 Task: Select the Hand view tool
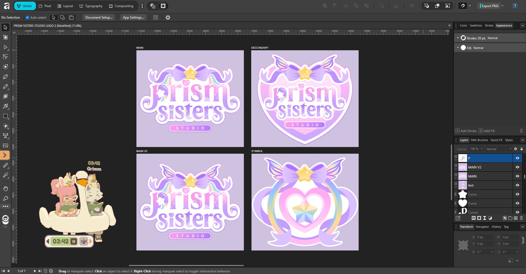pos(5,189)
